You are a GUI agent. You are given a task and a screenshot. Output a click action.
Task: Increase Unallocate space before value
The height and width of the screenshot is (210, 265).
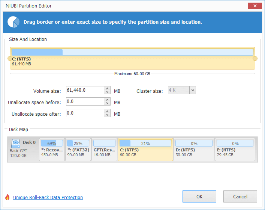coord(107,100)
